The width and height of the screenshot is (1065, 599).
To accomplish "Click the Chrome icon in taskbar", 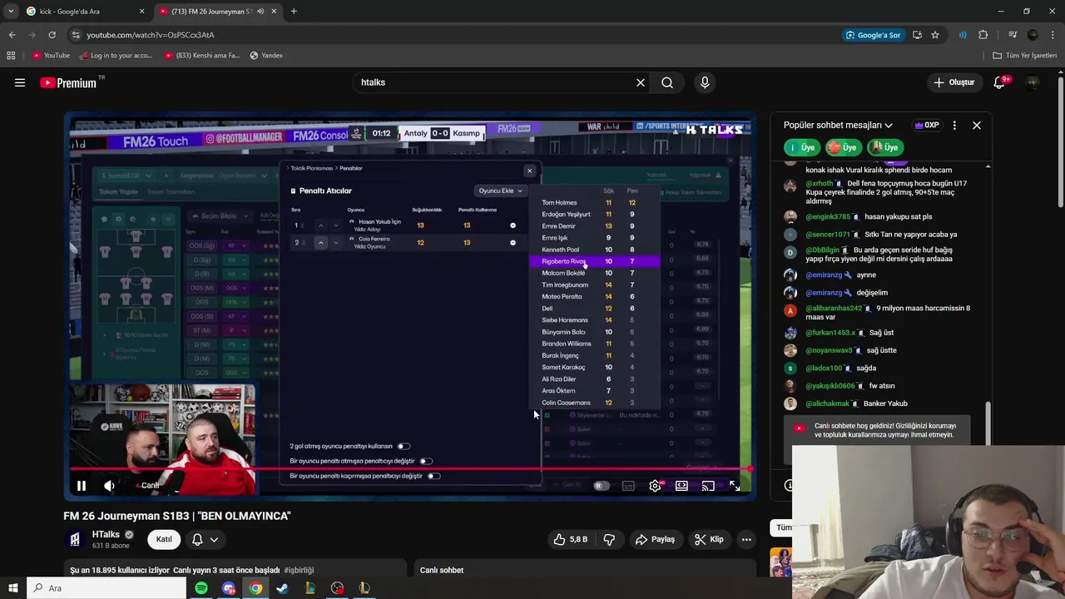I will (255, 588).
